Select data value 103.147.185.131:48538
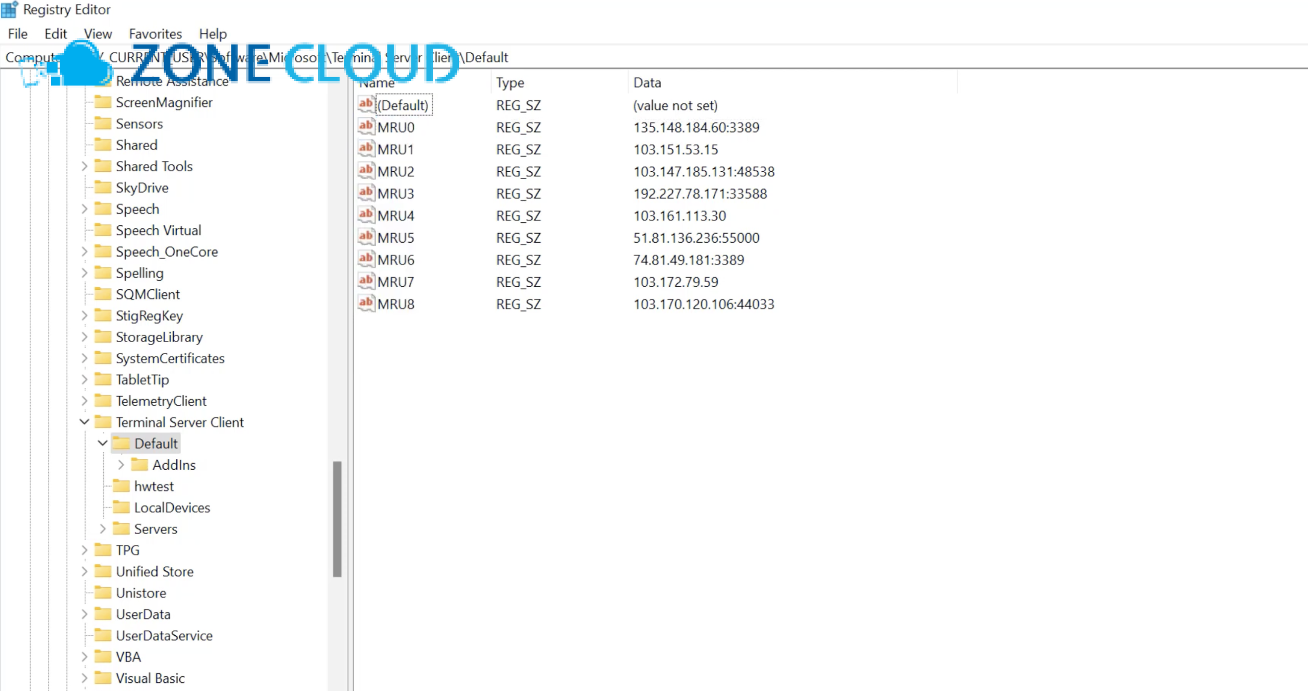1308x691 pixels. (x=704, y=171)
